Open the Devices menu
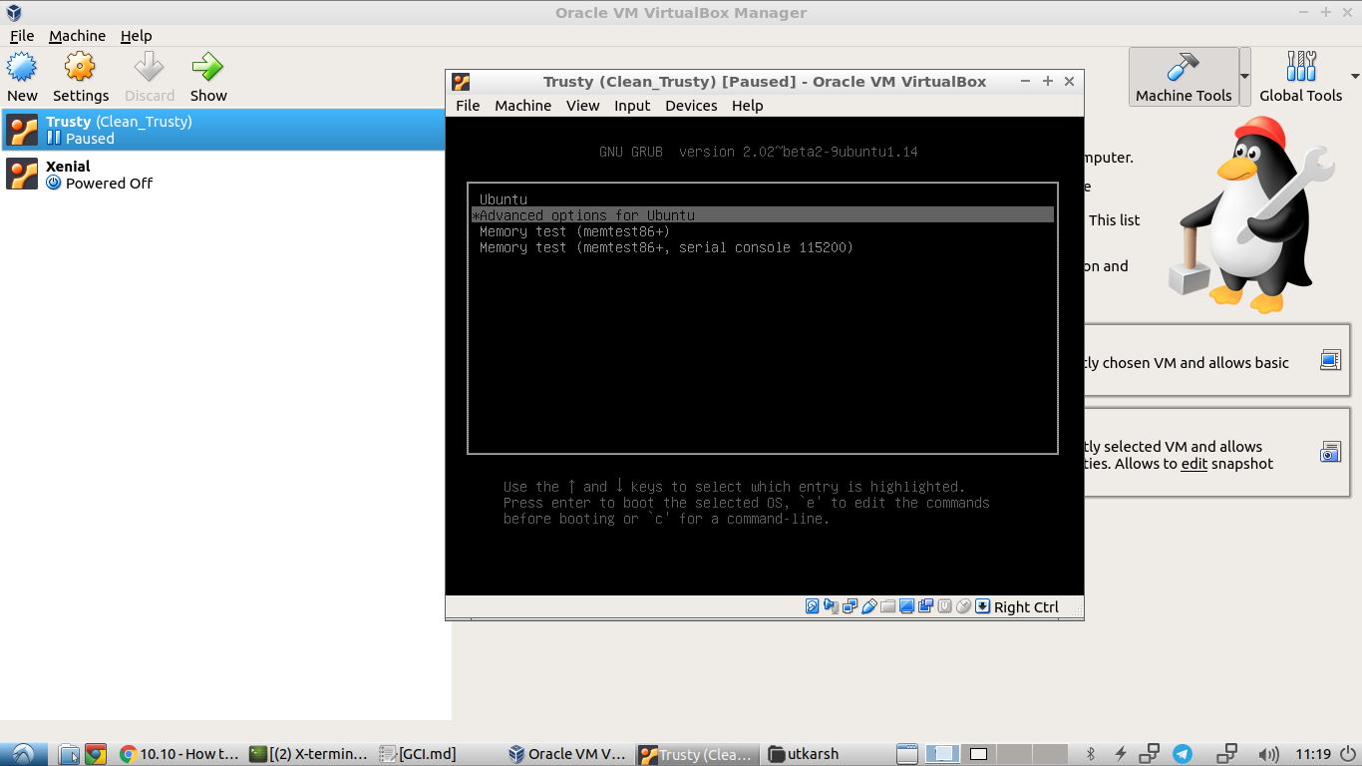This screenshot has width=1362, height=766. coord(691,105)
